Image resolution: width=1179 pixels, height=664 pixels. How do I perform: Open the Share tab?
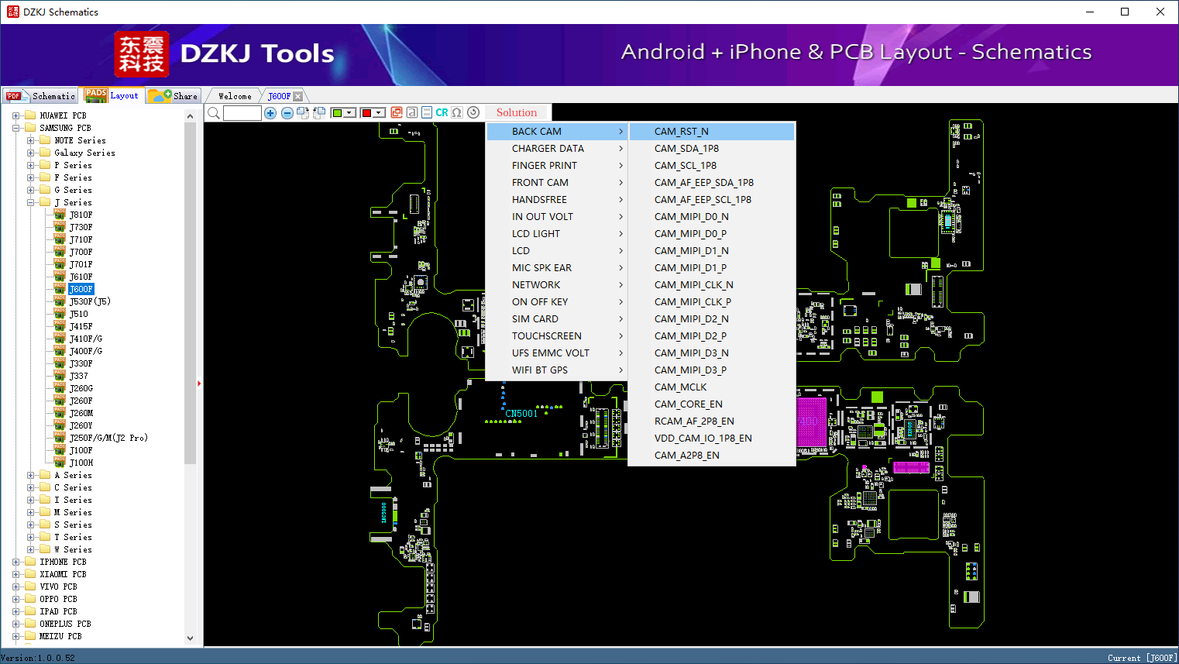[174, 96]
